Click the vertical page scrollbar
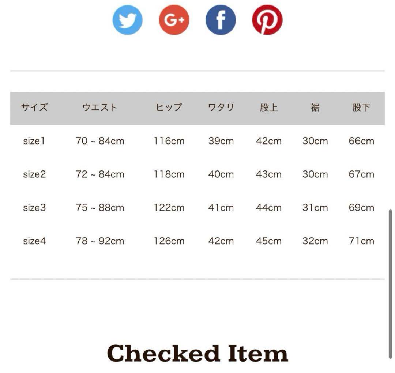 390,284
